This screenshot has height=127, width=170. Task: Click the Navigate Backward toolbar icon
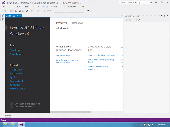coord(5,11)
